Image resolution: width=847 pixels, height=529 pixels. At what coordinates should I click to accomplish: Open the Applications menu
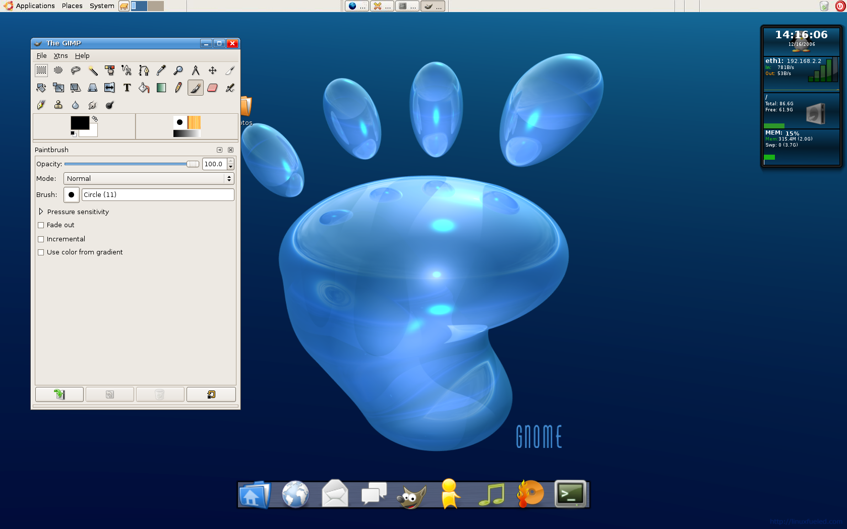[x=35, y=6]
